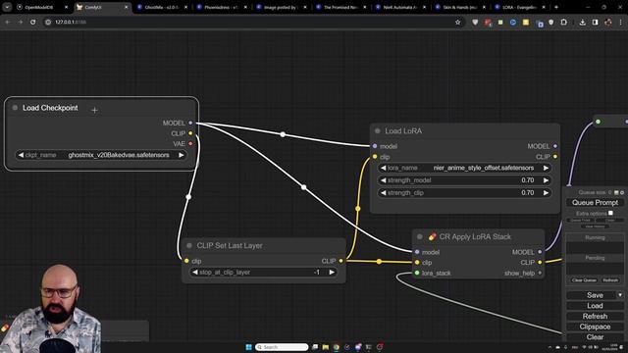Click the model input port on Load LoRA
The height and width of the screenshot is (353, 628).
(375, 146)
